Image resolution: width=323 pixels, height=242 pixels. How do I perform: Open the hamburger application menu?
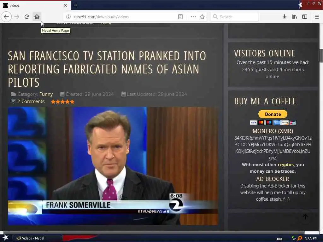click(x=317, y=17)
